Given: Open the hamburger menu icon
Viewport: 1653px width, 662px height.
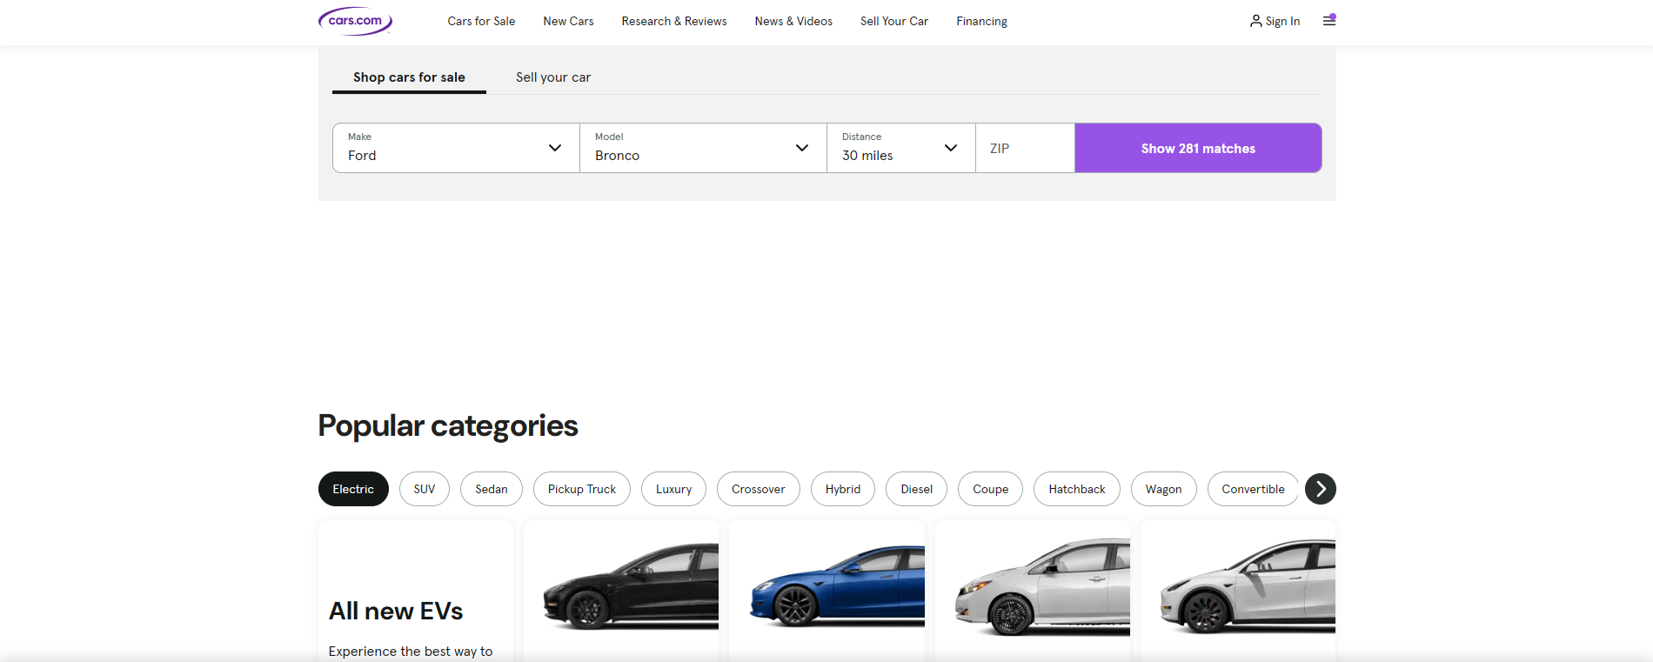Looking at the screenshot, I should click(x=1328, y=21).
